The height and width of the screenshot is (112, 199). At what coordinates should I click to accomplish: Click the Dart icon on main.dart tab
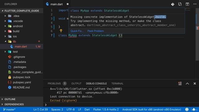coord(48,4)
